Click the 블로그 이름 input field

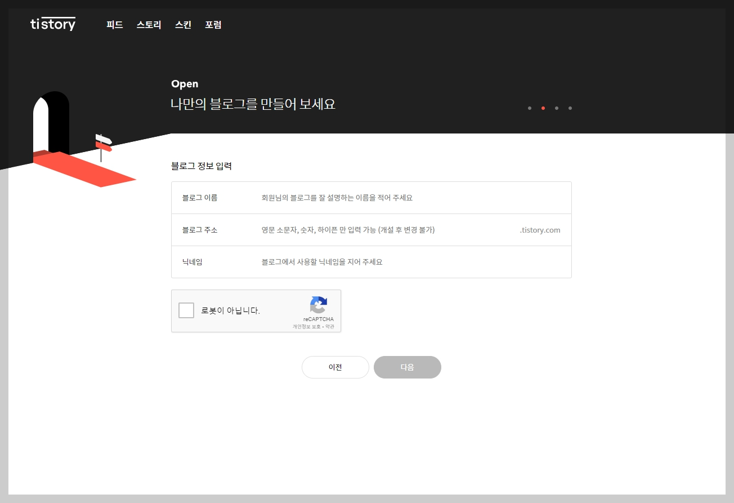point(411,198)
